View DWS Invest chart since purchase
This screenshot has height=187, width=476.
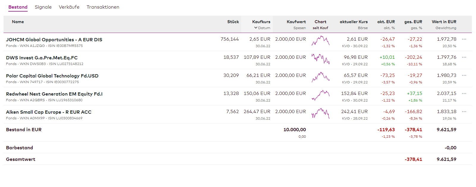coord(320,59)
